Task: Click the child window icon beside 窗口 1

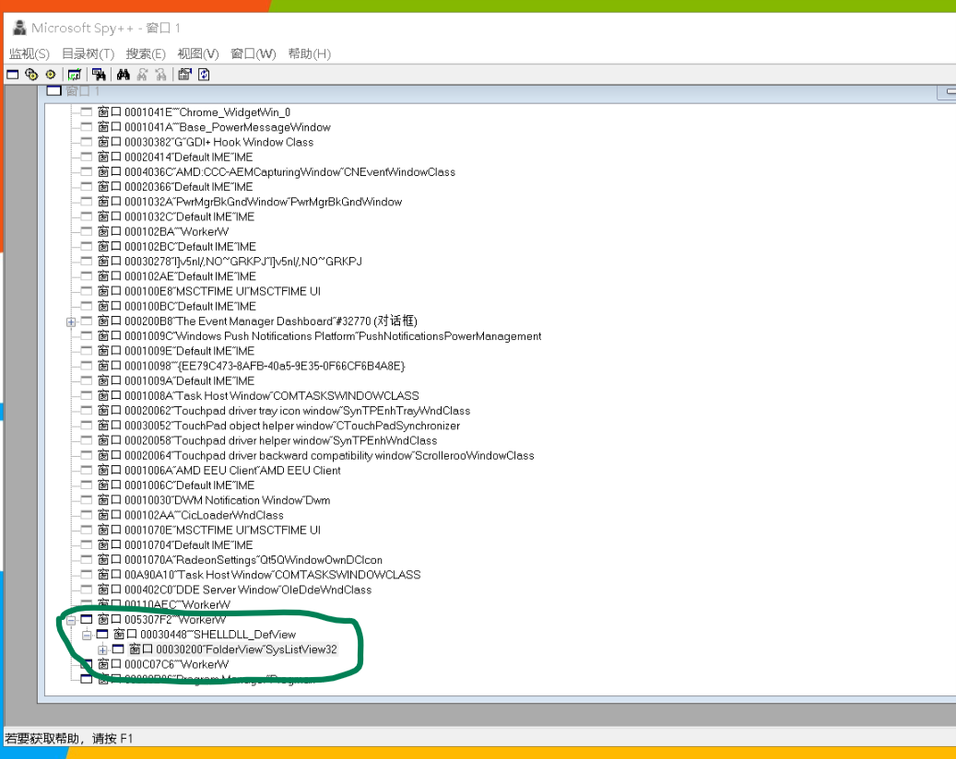Action: tap(54, 91)
